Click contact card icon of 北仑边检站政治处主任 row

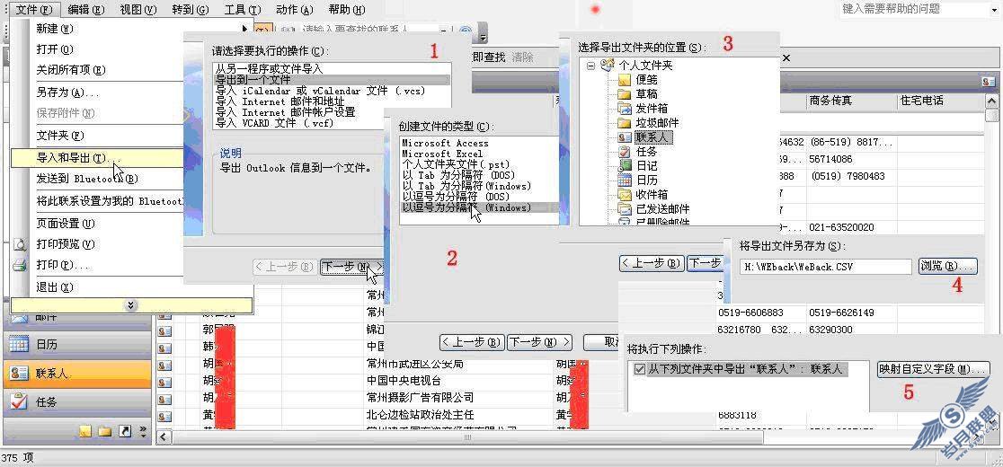point(165,416)
